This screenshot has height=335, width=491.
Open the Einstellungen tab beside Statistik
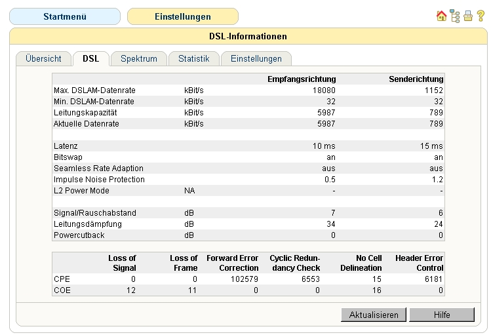pos(256,59)
